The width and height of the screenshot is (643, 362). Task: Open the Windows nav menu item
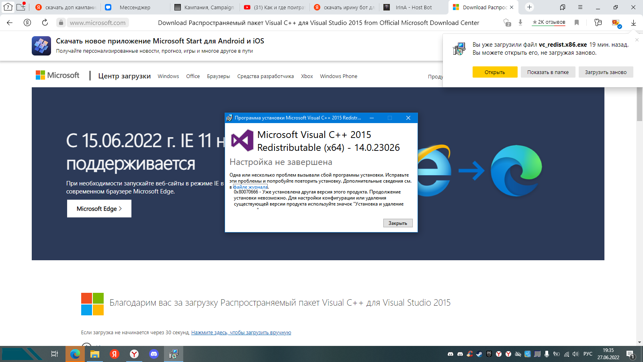pyautogui.click(x=168, y=76)
